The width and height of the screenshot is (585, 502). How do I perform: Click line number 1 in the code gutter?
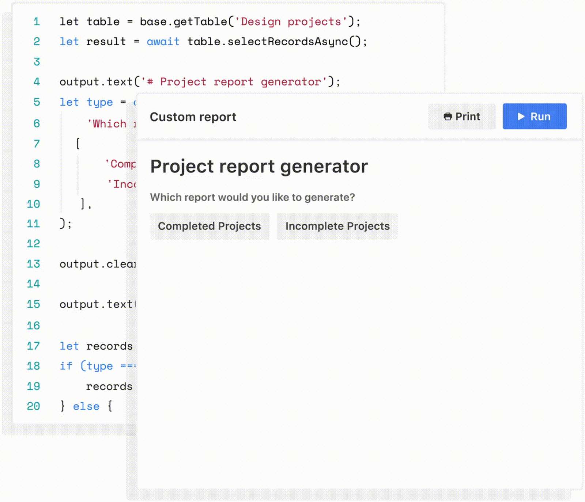pos(37,22)
